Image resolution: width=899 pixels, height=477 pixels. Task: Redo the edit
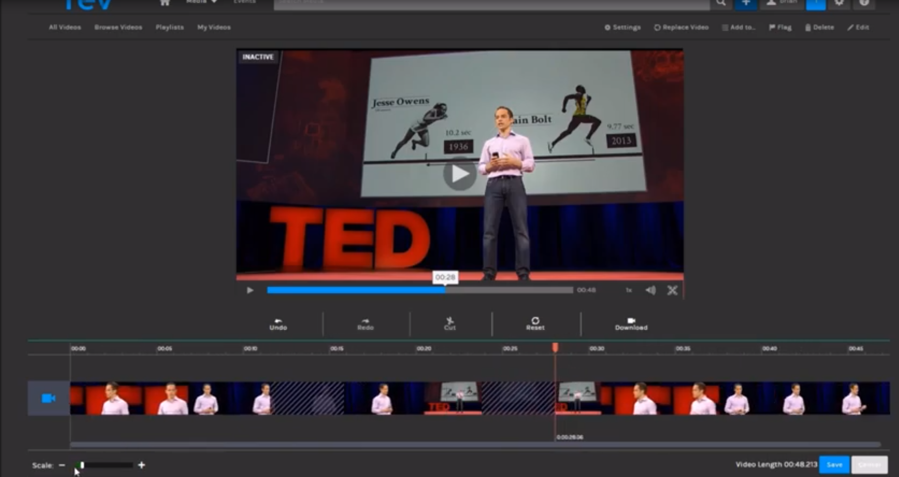pos(365,324)
